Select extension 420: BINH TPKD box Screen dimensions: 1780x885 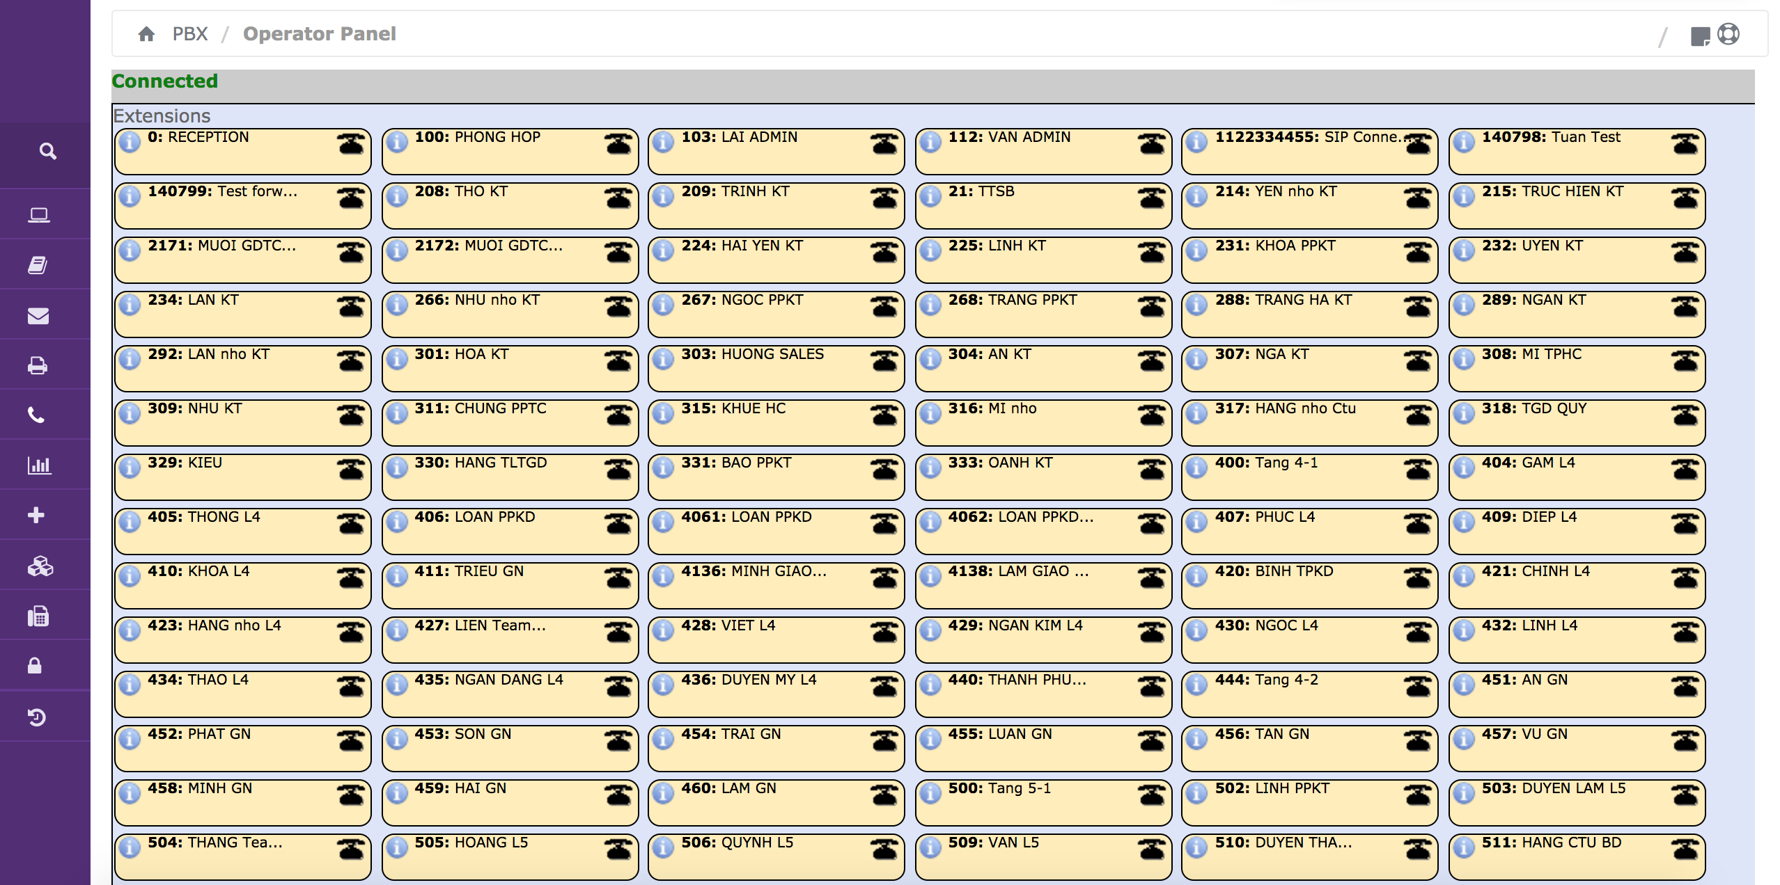pyautogui.click(x=1309, y=585)
